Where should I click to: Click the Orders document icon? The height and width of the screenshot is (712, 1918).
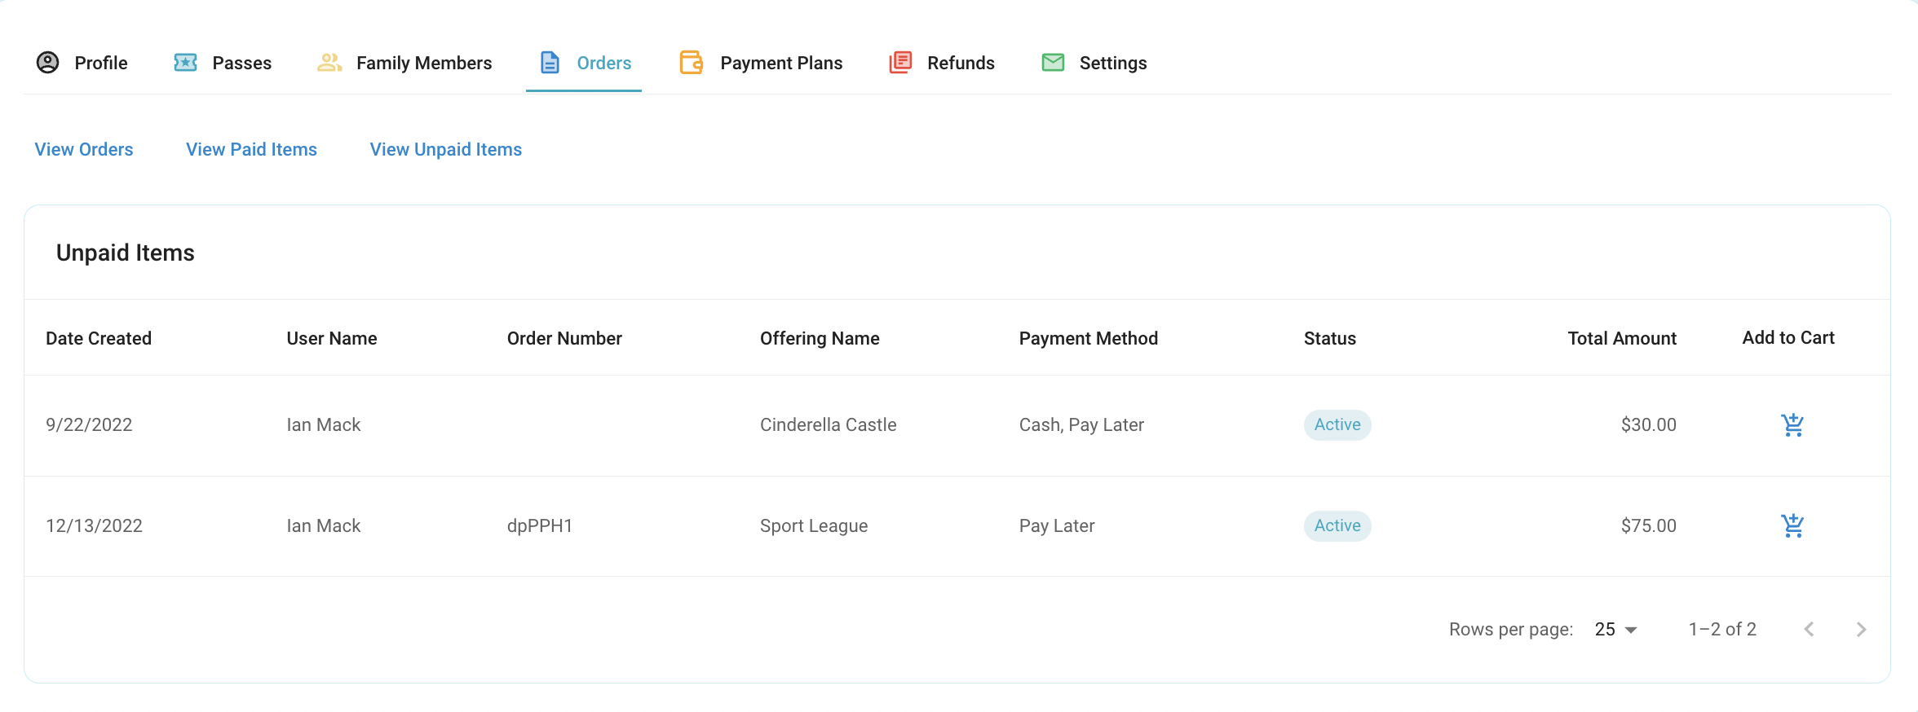(550, 63)
